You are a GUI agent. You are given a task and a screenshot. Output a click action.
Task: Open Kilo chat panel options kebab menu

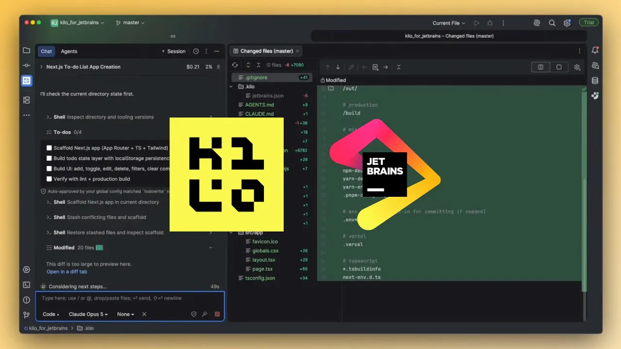pos(206,51)
